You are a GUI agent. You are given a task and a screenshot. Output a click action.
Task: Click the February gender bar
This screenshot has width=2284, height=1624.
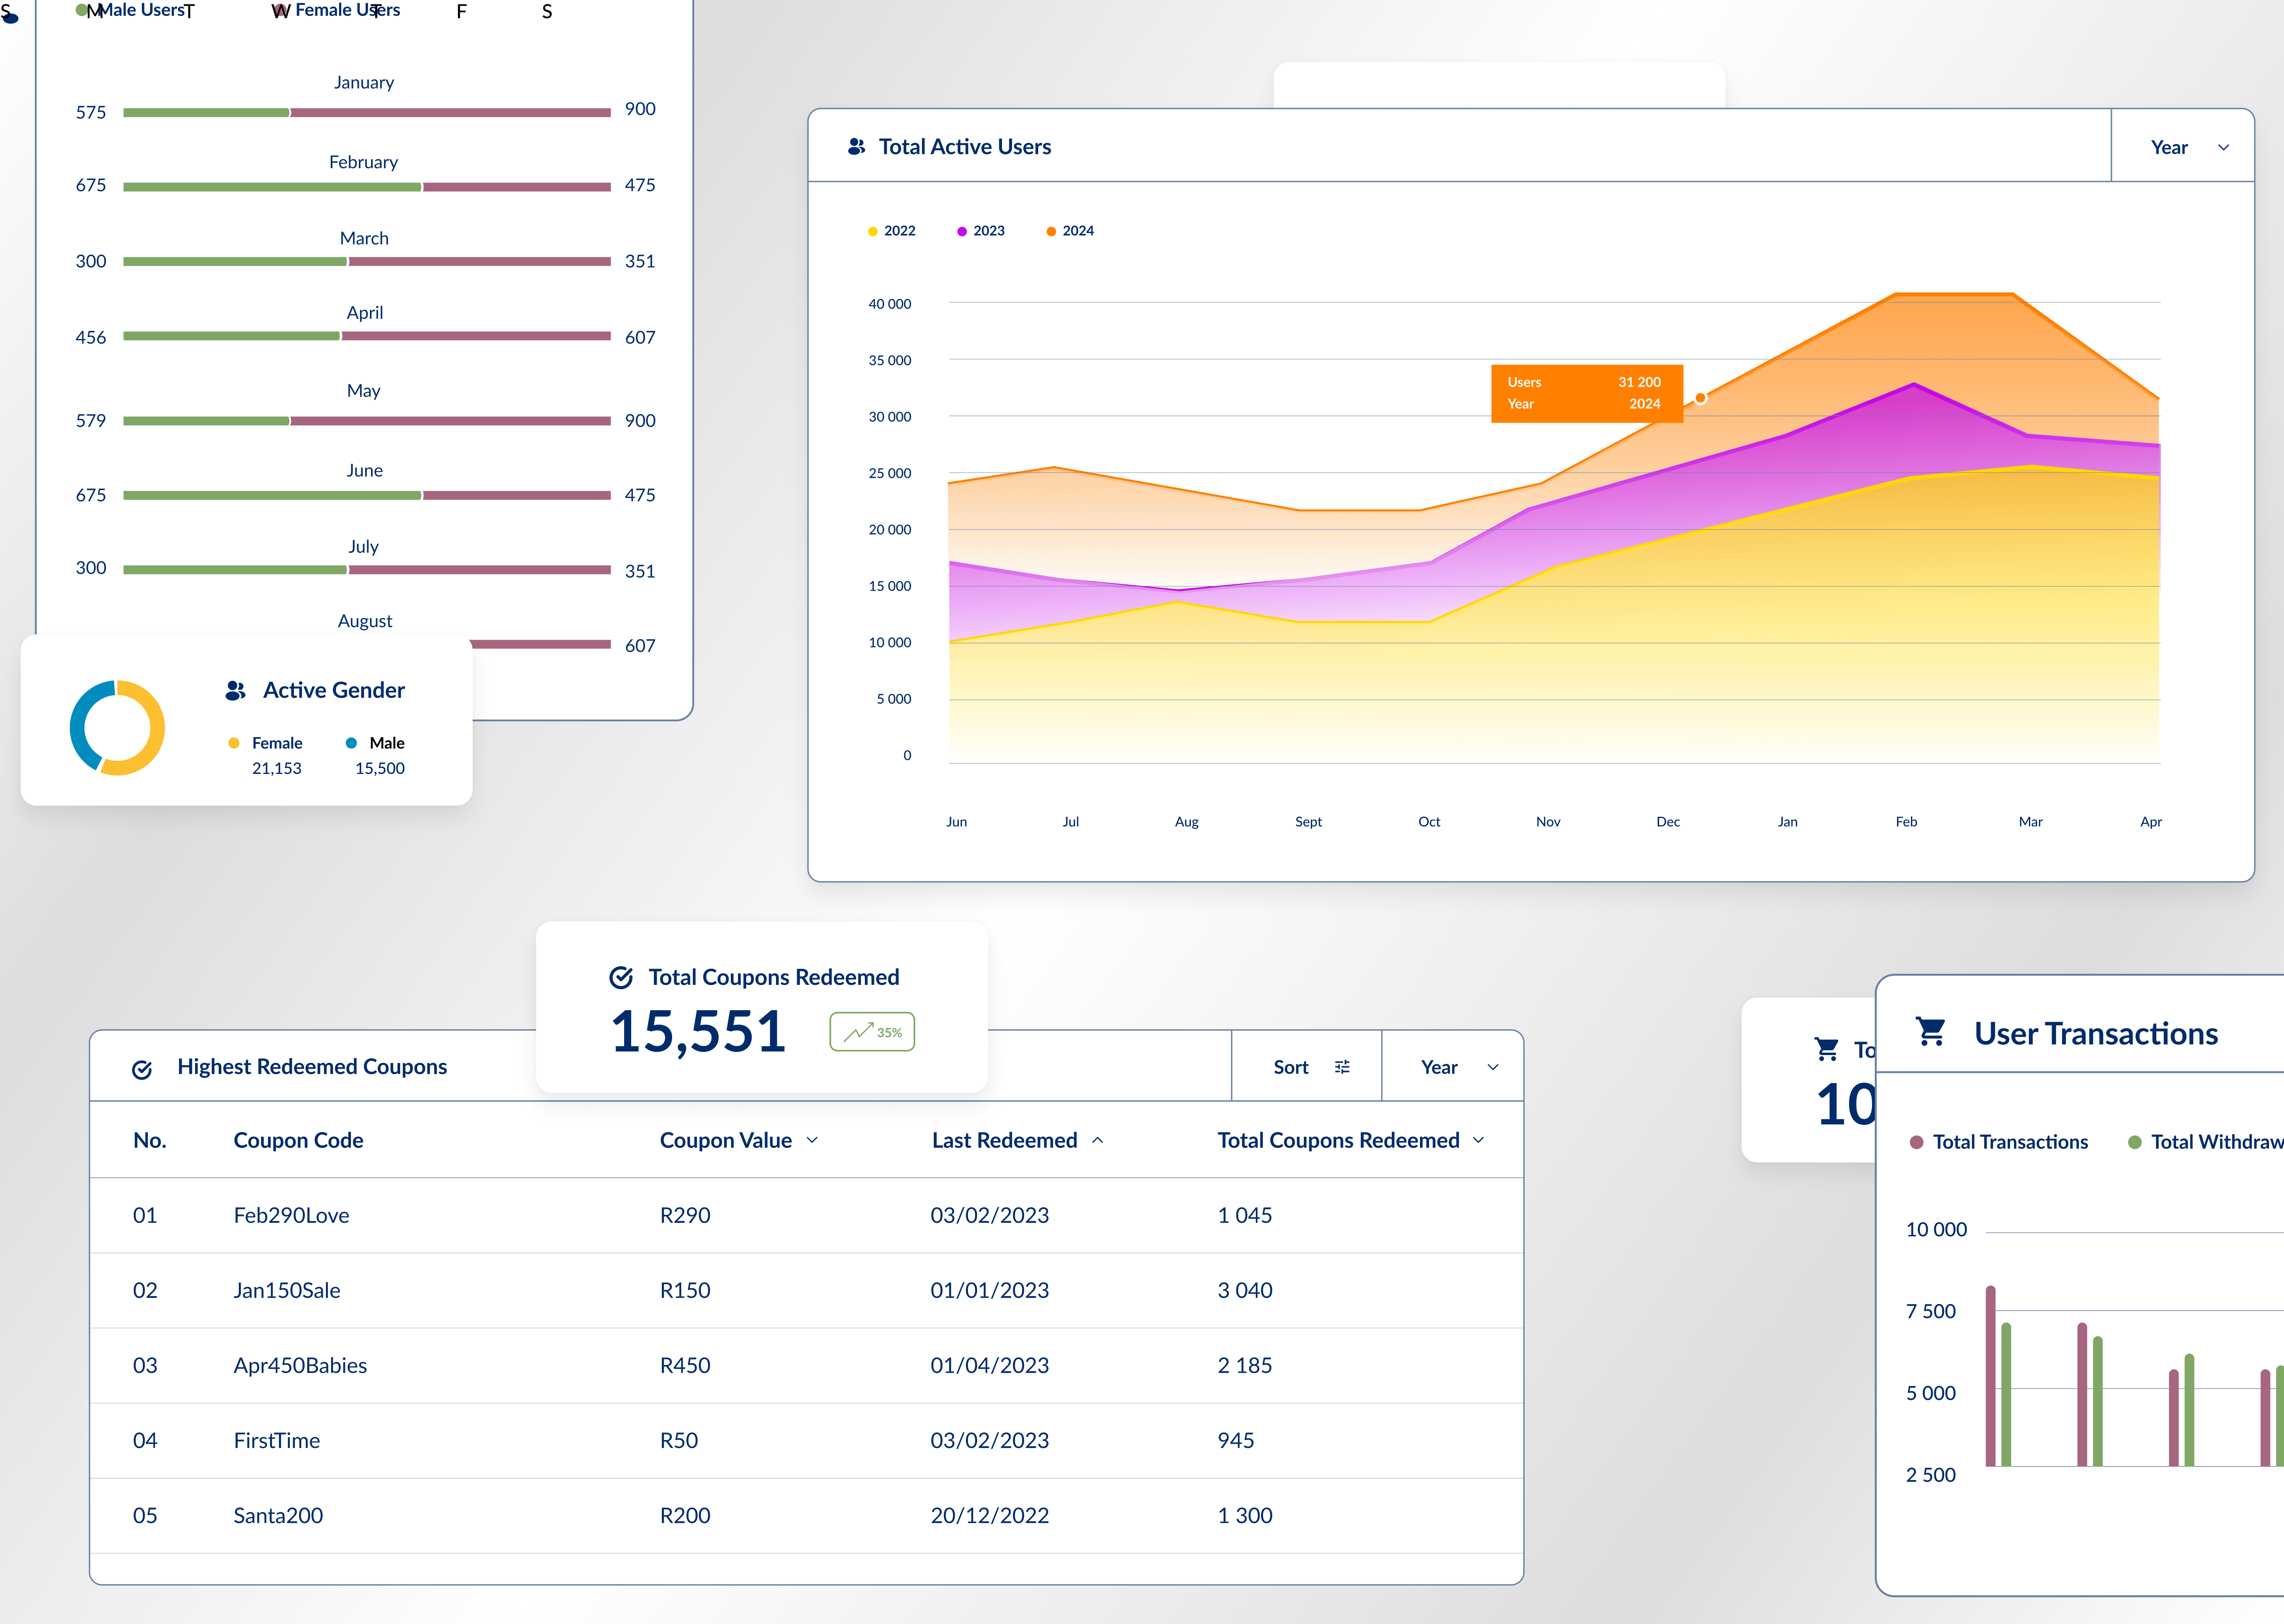tap(367, 187)
